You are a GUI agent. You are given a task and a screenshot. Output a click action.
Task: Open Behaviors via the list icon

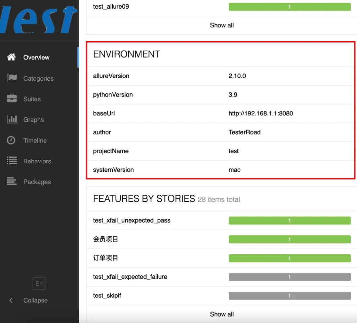[x=11, y=161]
